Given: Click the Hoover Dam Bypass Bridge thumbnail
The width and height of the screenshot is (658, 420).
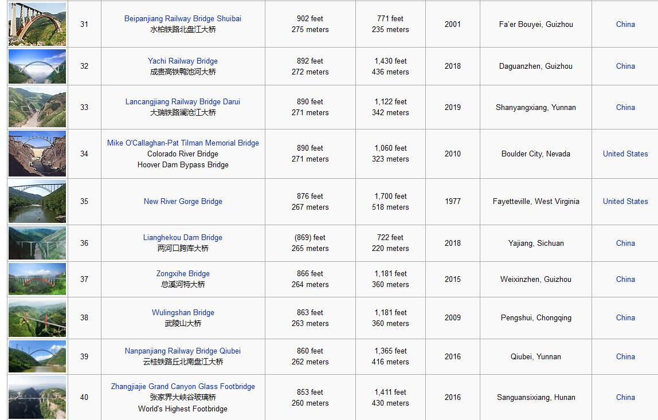Looking at the screenshot, I should click(37, 154).
